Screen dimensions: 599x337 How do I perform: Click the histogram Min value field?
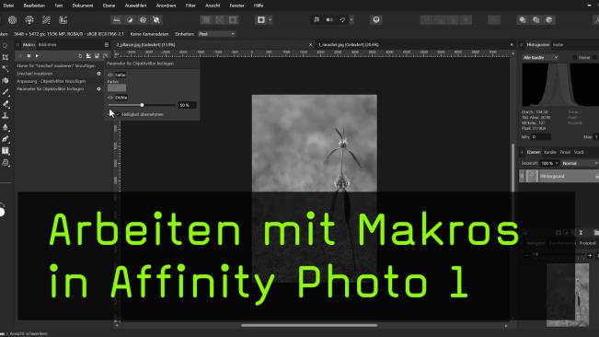[541, 137]
